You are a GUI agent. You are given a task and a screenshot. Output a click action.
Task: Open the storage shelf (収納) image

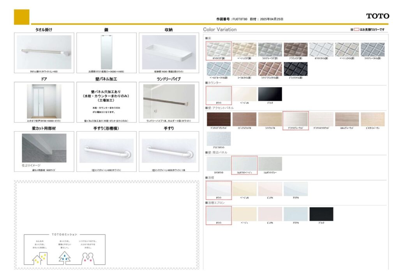pos(169,52)
